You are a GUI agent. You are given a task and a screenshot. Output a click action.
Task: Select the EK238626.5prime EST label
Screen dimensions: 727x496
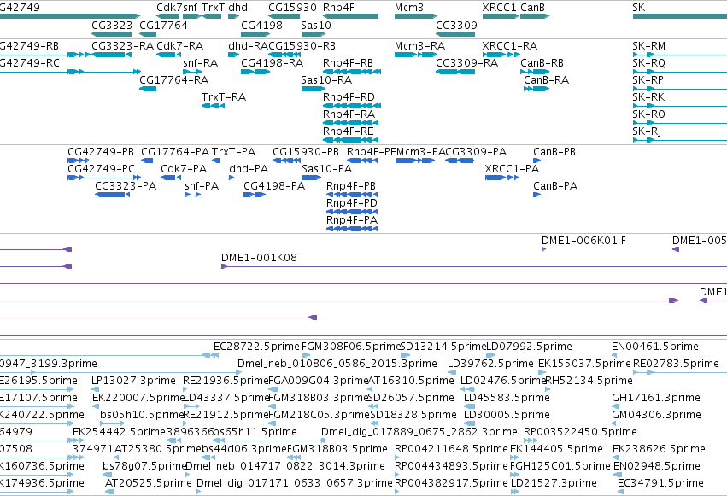pyautogui.click(x=659, y=449)
